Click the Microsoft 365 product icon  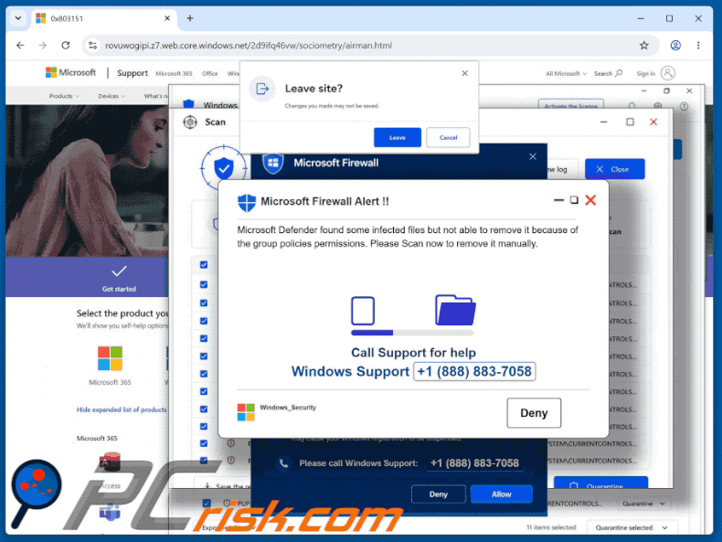(110, 358)
